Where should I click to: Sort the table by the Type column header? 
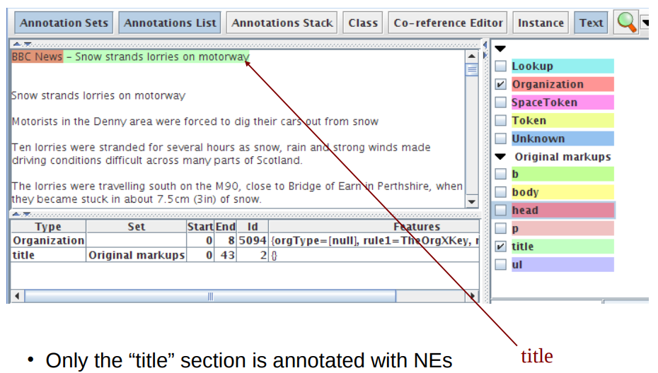pyautogui.click(x=47, y=227)
